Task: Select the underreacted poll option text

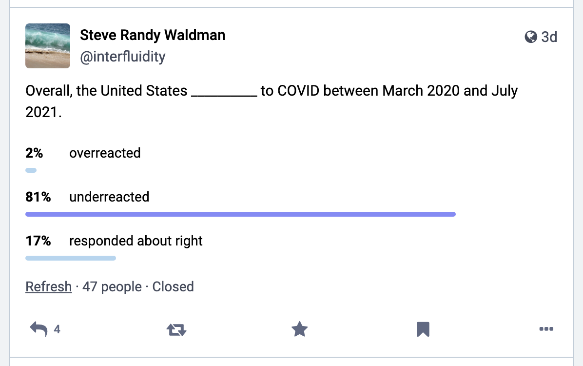Action: click(109, 197)
